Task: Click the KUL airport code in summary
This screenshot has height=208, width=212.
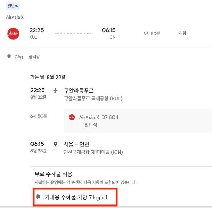Action: [33, 37]
